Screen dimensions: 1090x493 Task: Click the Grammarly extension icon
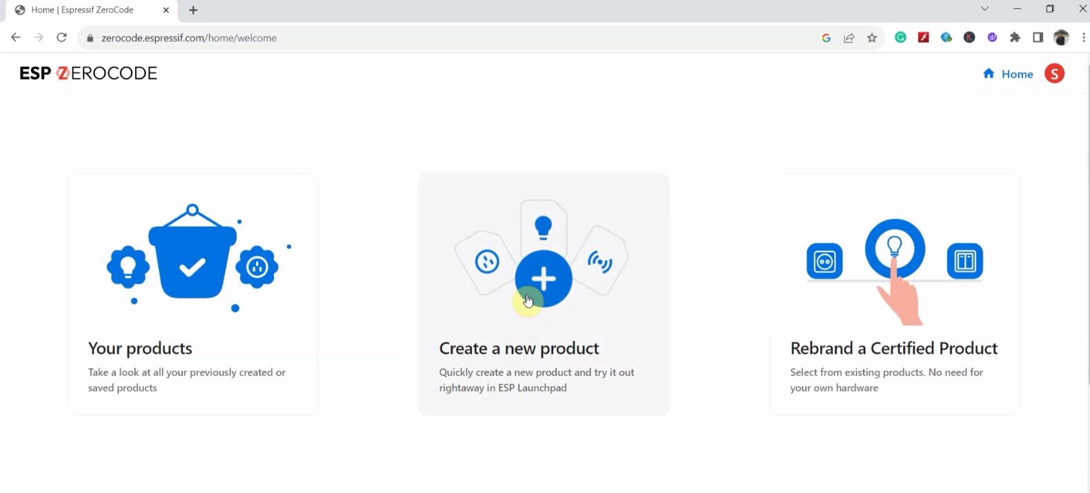900,38
